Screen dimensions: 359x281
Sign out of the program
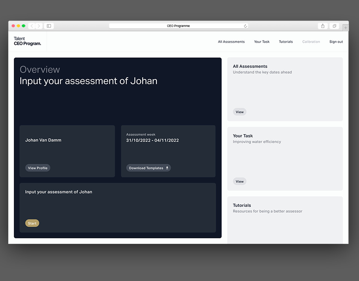336,42
